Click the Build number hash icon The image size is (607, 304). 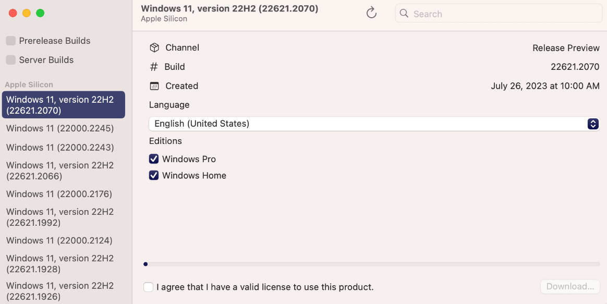pos(154,67)
